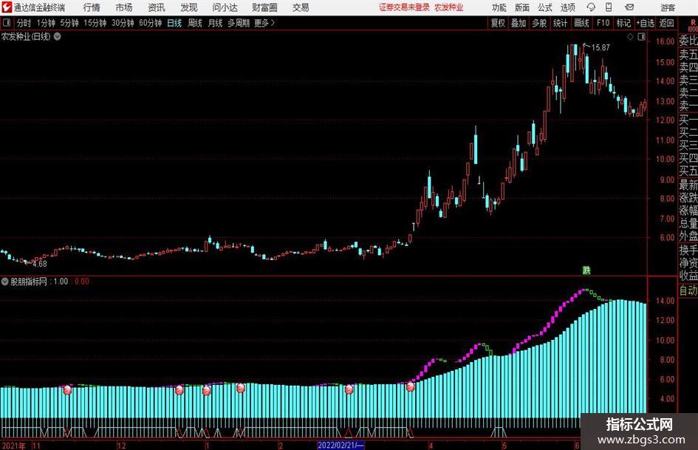Screen dimensions: 698x450
Task: Select the 日线 daily period
Action: (x=174, y=23)
